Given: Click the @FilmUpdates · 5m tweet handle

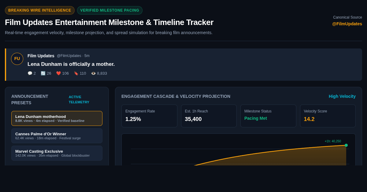Looking at the screenshot, I should point(73,56).
